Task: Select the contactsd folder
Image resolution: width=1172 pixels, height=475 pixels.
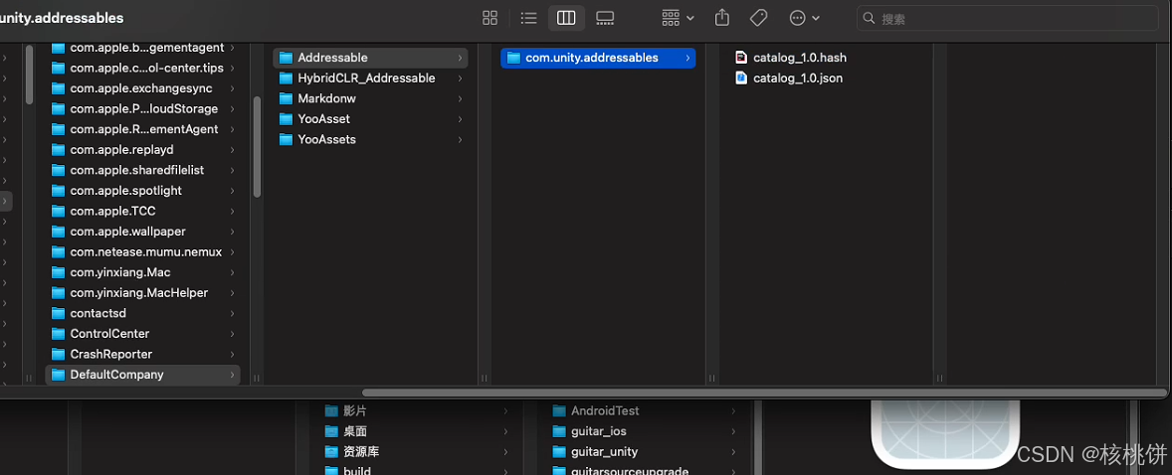Action: [142, 314]
